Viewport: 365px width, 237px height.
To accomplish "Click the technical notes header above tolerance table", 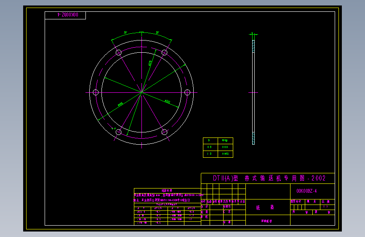I will 167,191.
